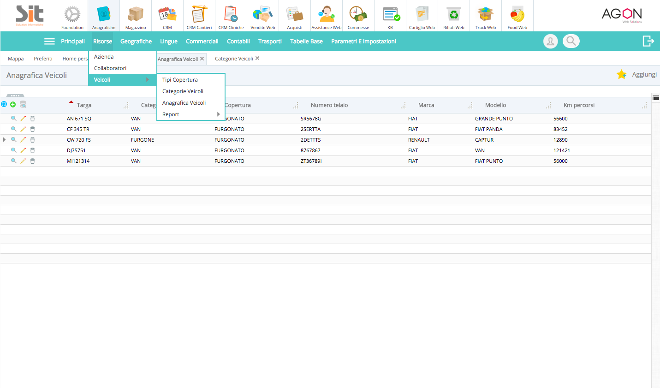Viewport: 660px width, 388px height.
Task: Open Cartiglio Web module
Action: [422, 16]
